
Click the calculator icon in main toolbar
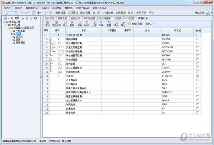(34, 13)
